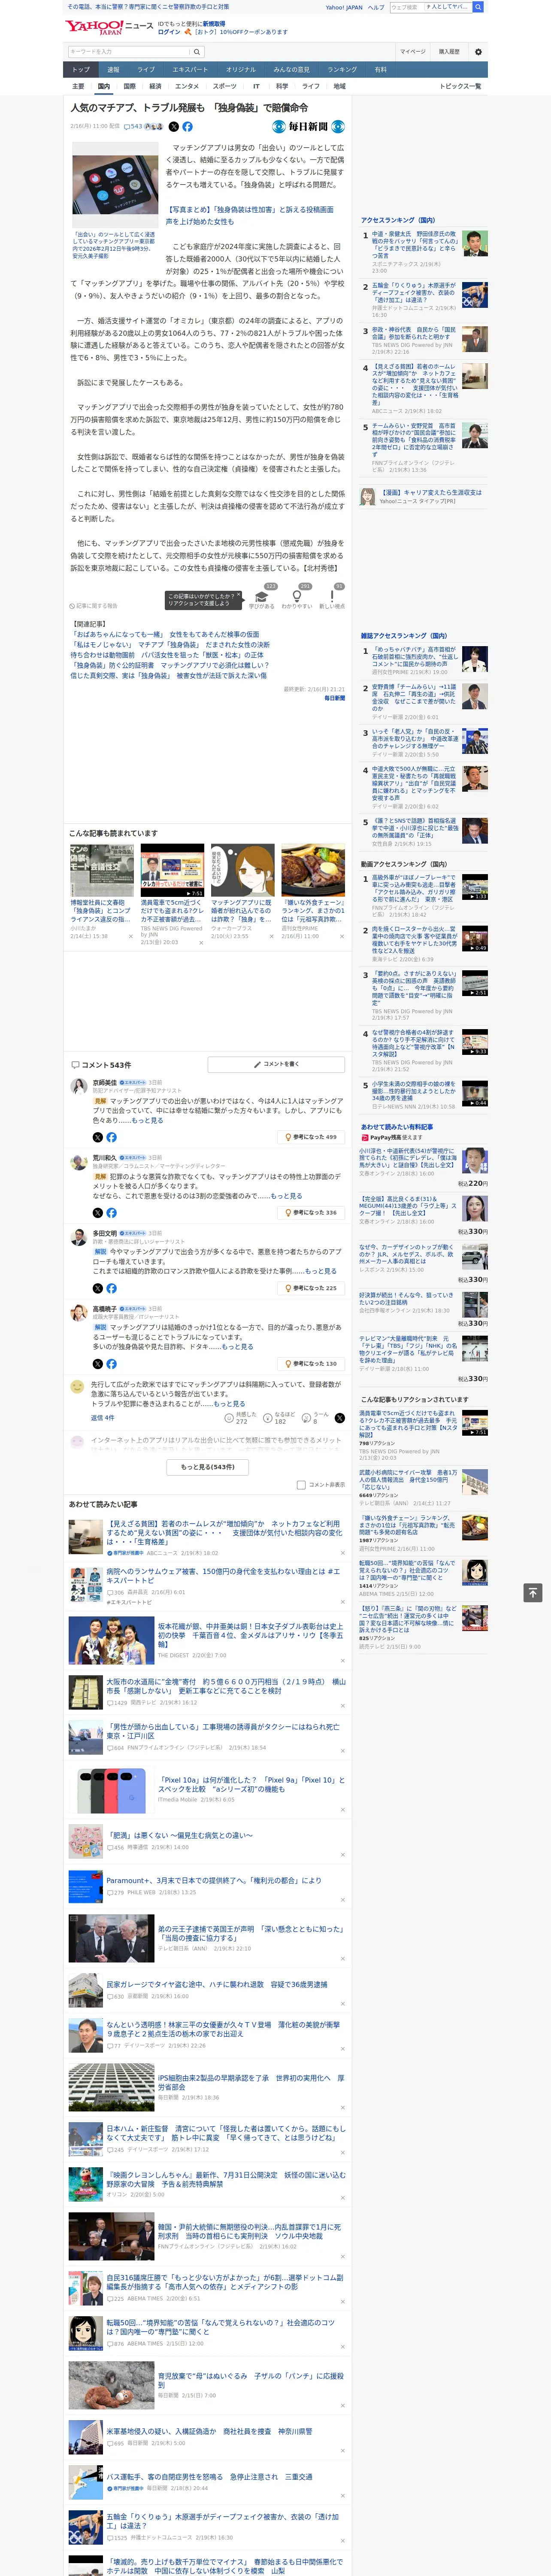Open settings via the gear icon

[x=478, y=51]
